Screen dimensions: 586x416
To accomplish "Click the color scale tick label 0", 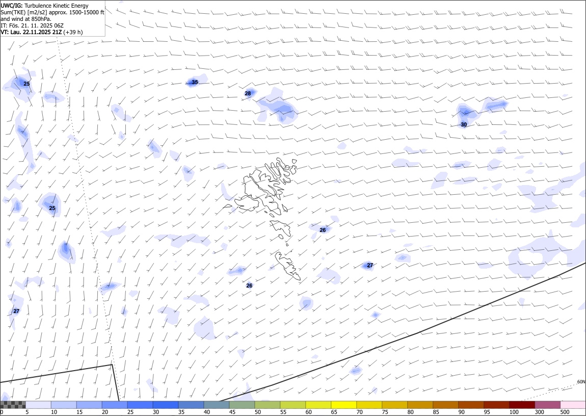I will [2, 412].
